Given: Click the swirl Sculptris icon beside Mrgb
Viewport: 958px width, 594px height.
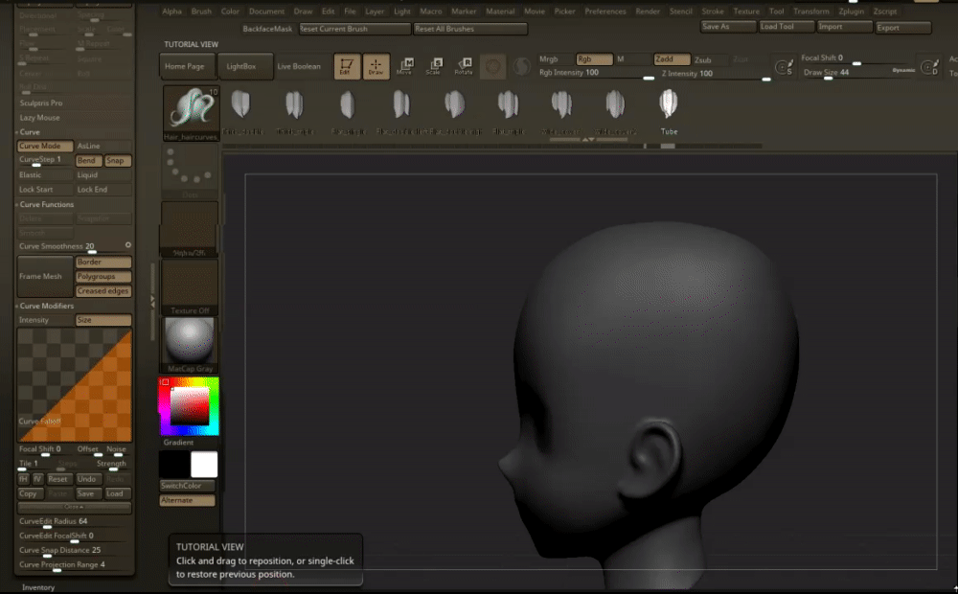Looking at the screenshot, I should pos(521,67).
